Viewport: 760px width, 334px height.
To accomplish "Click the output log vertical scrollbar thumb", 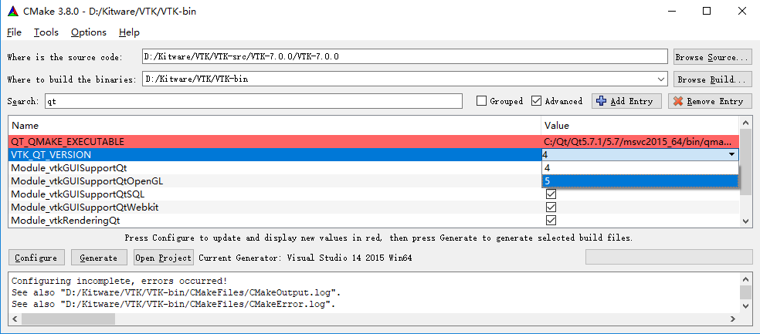I will point(746,292).
